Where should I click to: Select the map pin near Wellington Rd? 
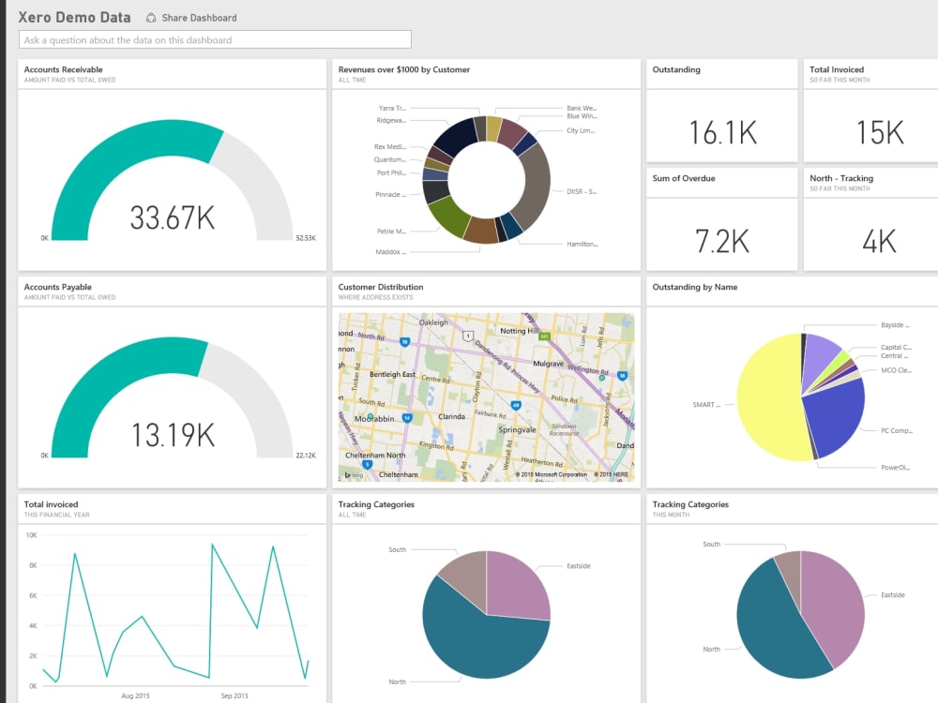pos(601,379)
